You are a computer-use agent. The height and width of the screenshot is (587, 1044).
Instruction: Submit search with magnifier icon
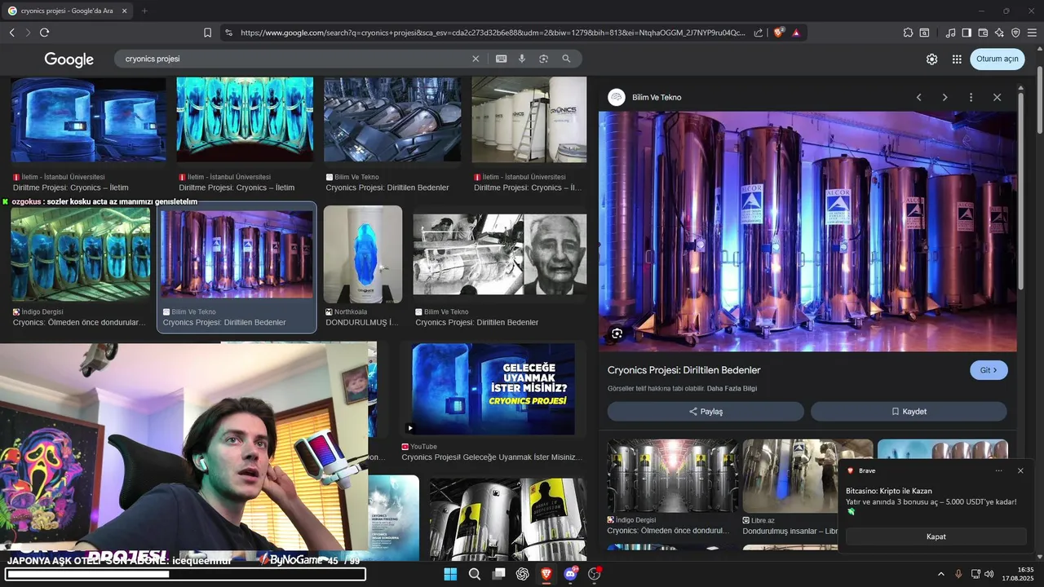[x=566, y=59]
